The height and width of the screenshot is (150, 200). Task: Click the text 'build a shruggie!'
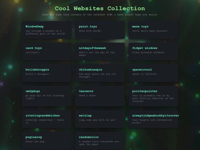click(x=37, y=74)
